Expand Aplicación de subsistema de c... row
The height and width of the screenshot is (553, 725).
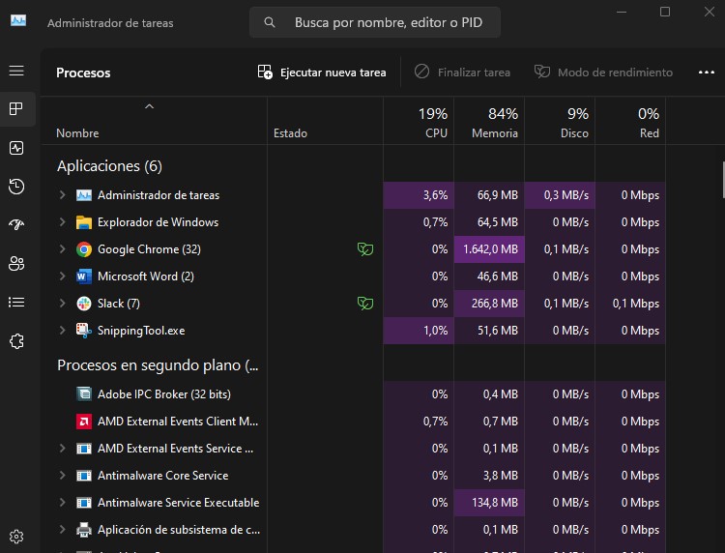pyautogui.click(x=63, y=530)
